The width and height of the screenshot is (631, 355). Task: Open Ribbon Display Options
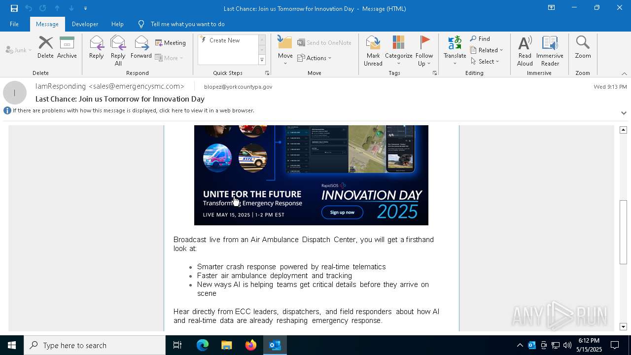[551, 8]
